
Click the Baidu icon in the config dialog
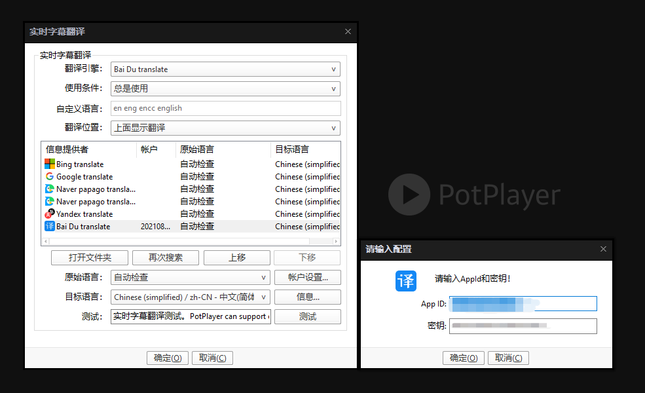click(405, 281)
